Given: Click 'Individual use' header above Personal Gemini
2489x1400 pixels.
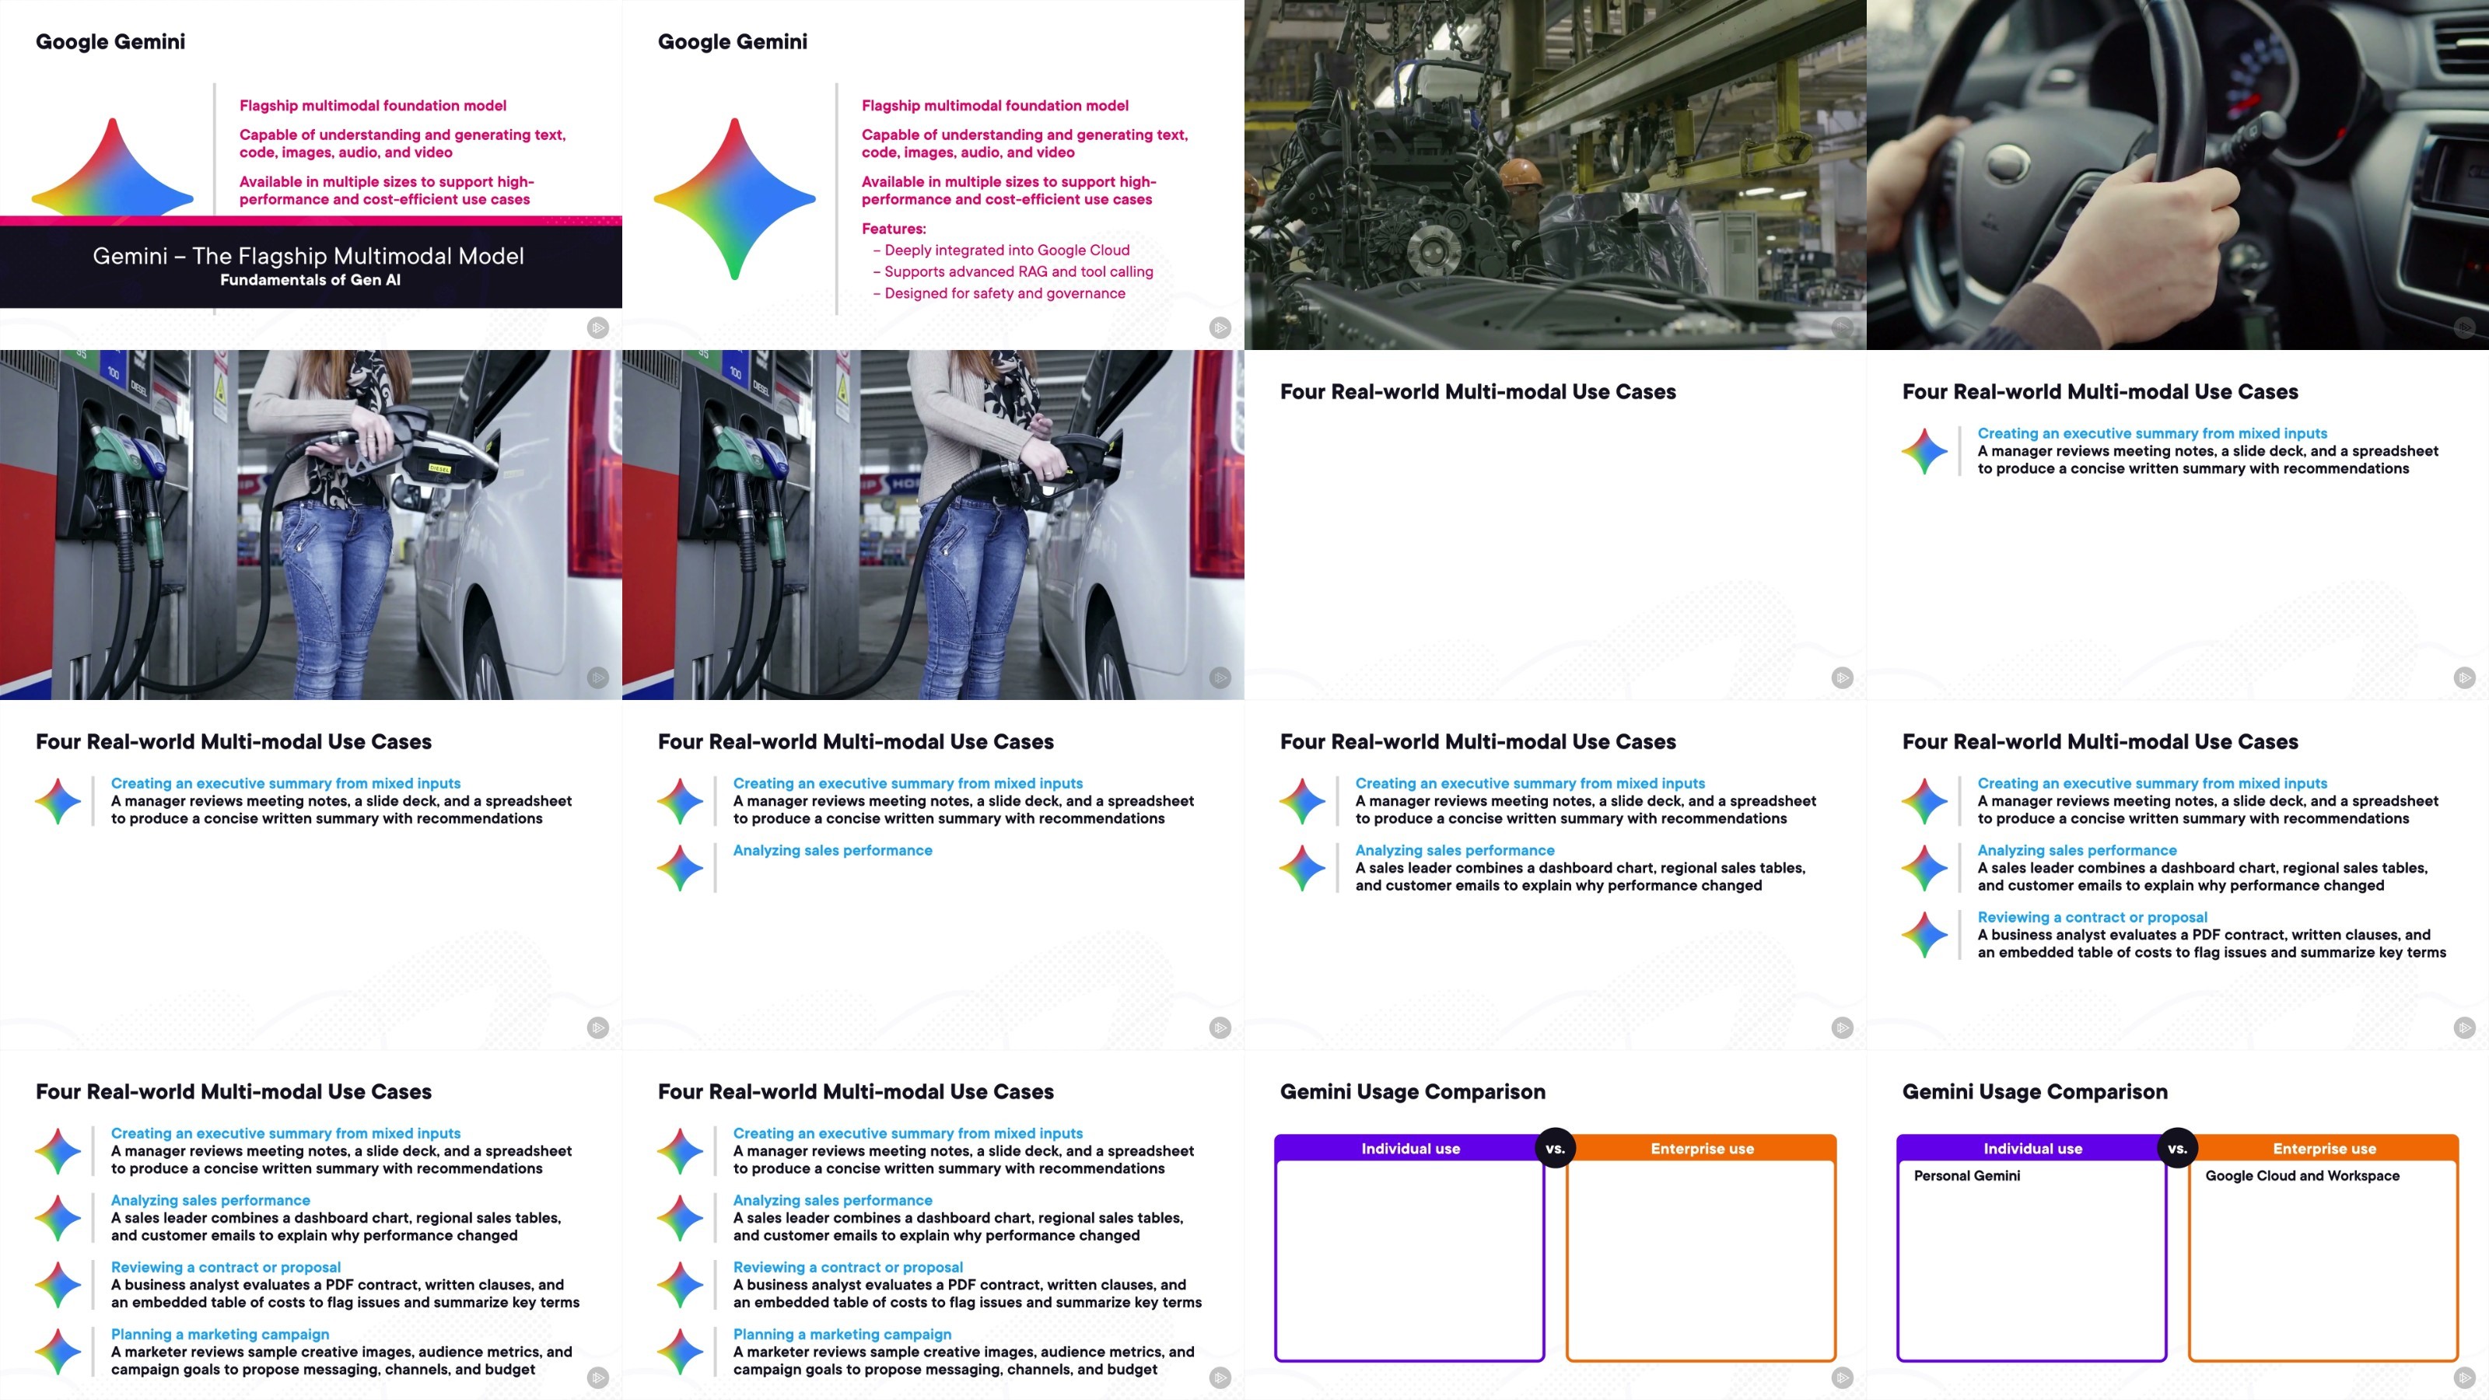Looking at the screenshot, I should coord(2033,1149).
